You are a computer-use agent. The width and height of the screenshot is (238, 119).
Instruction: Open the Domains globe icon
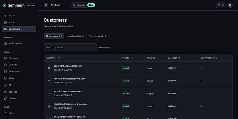pyautogui.click(x=5, y=65)
